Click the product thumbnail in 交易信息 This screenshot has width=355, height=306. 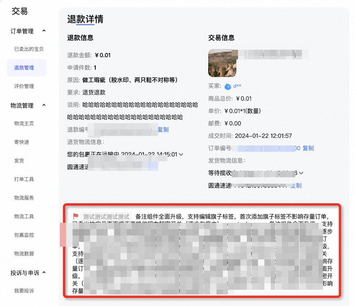[x=222, y=63]
